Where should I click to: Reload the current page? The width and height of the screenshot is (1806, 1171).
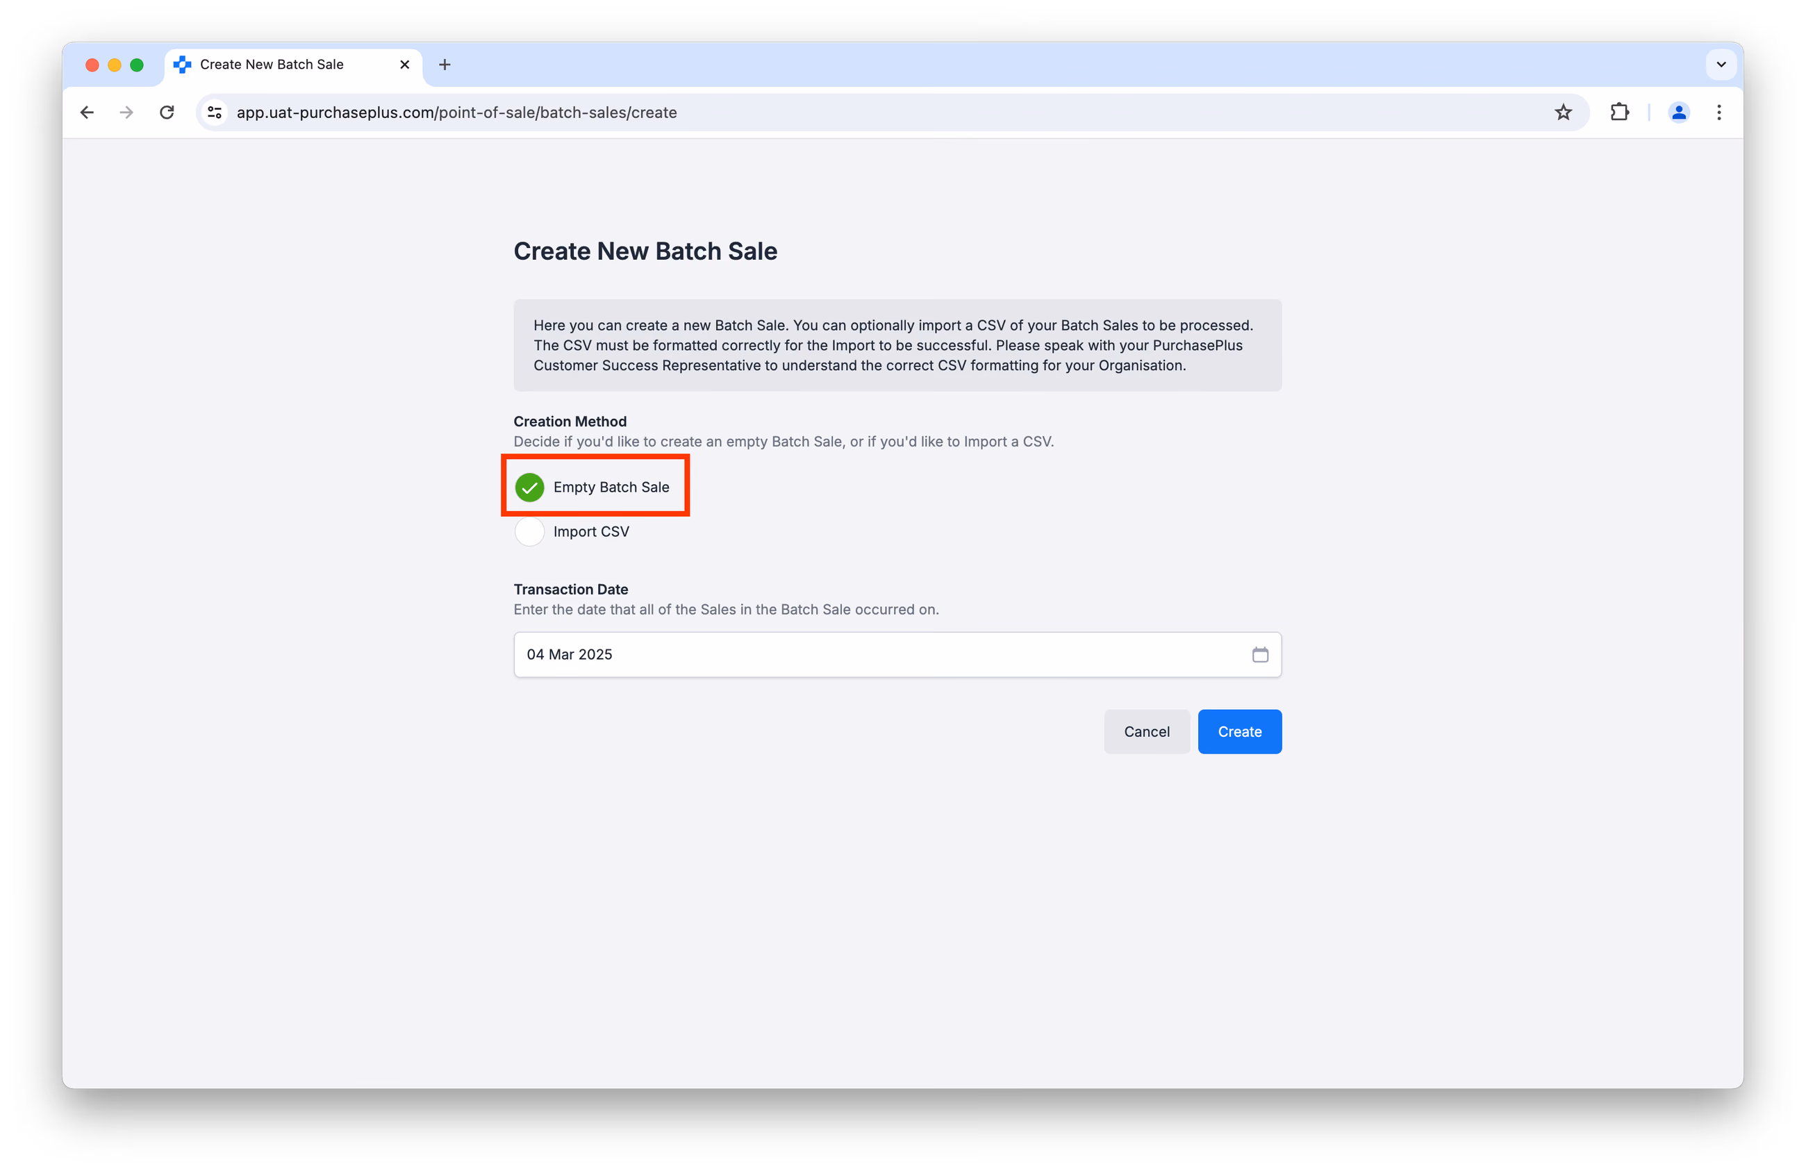point(167,113)
